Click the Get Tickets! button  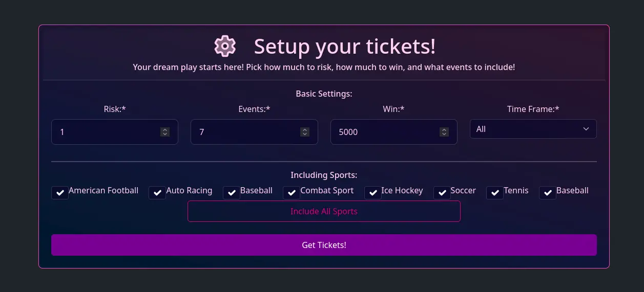[324, 245]
